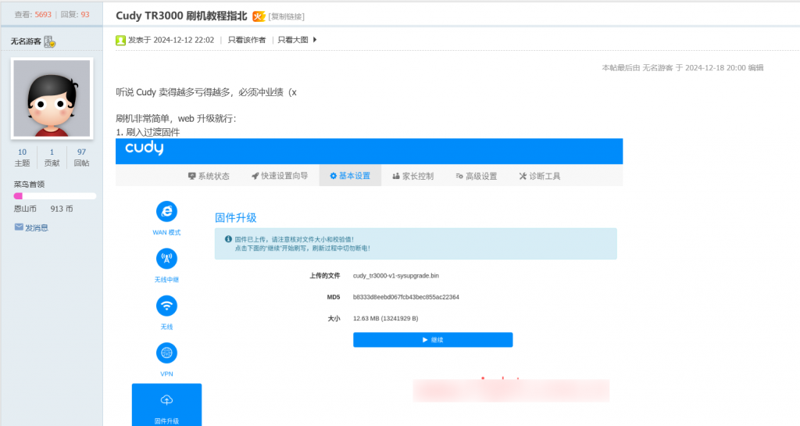The width and height of the screenshot is (800, 426).
Task: Click the 发消息 envelope icon
Action: (19, 227)
